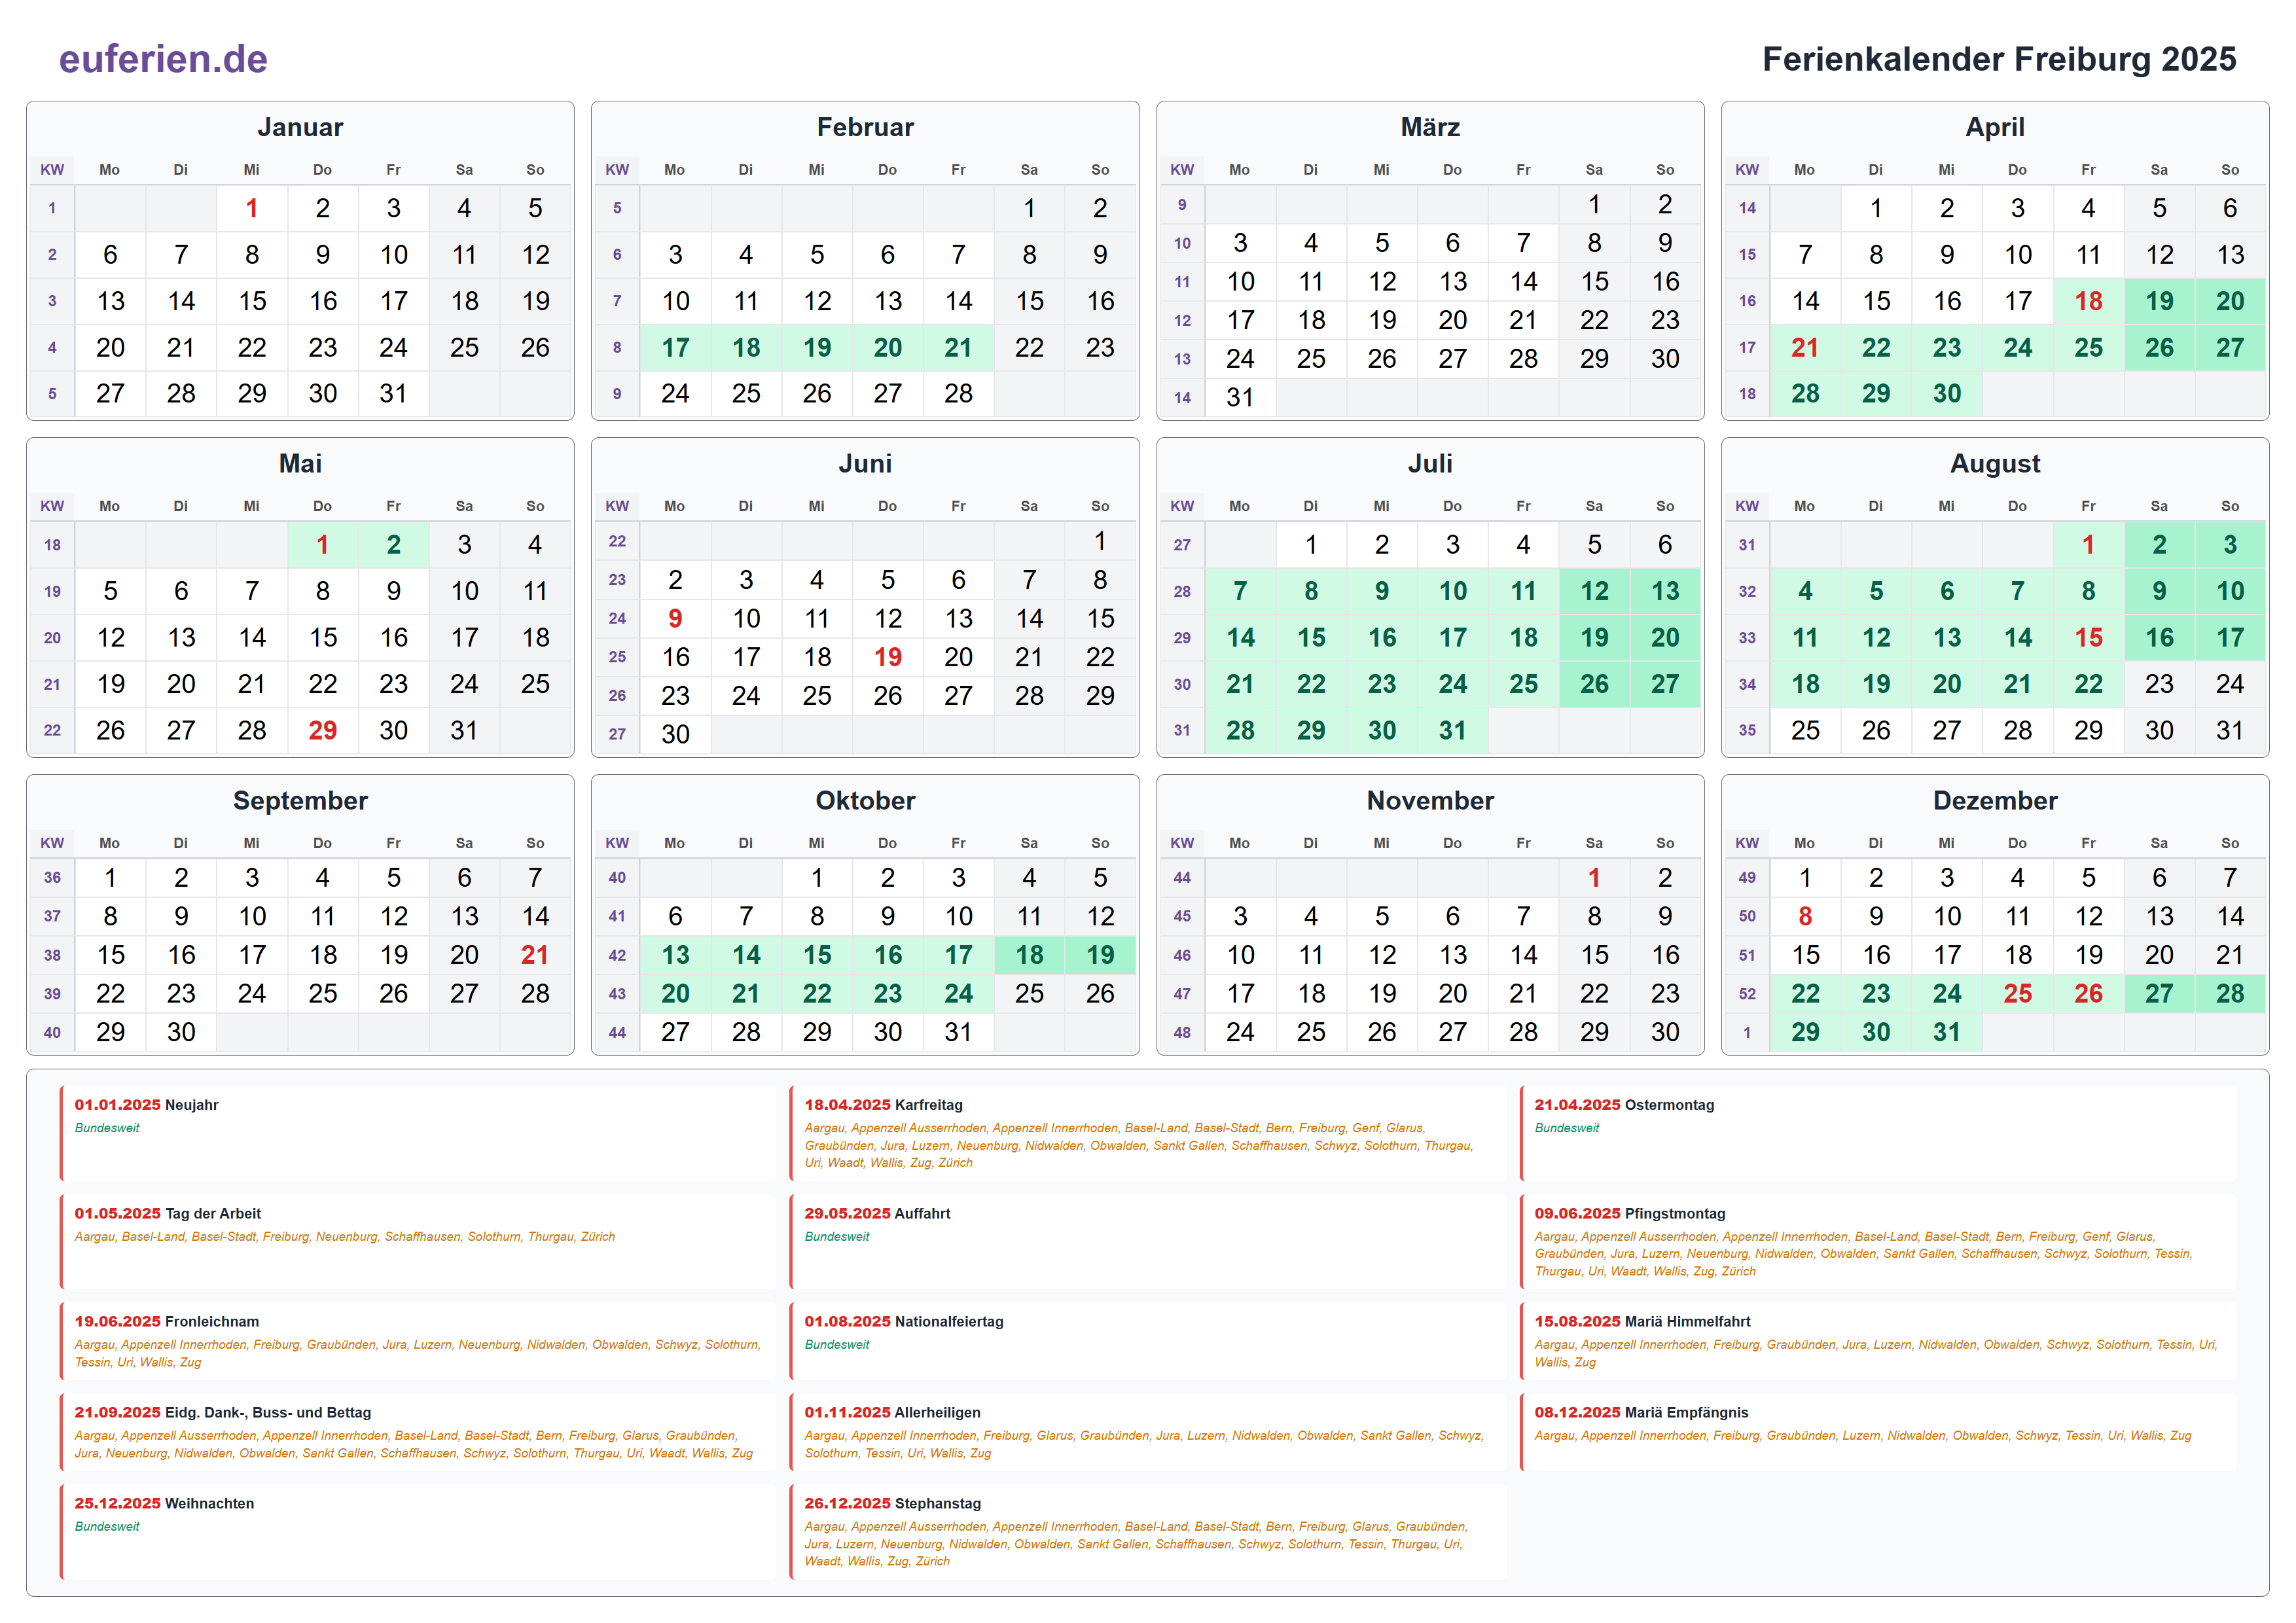Click Bundesweit under Auffahrt

coord(837,1236)
